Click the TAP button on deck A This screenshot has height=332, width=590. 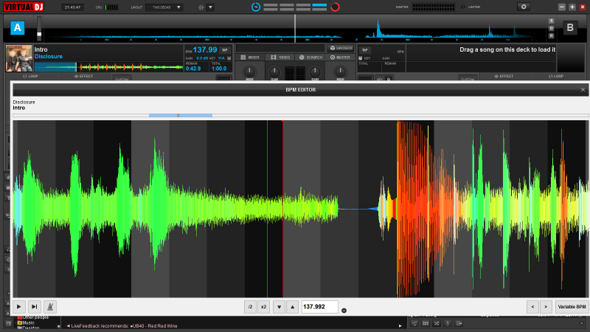[225, 50]
